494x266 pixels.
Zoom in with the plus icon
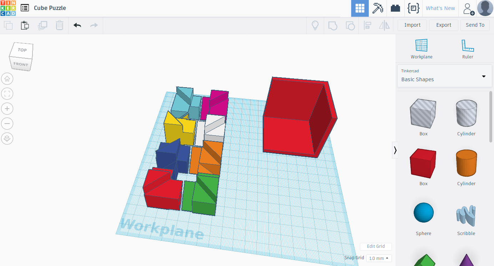7,109
